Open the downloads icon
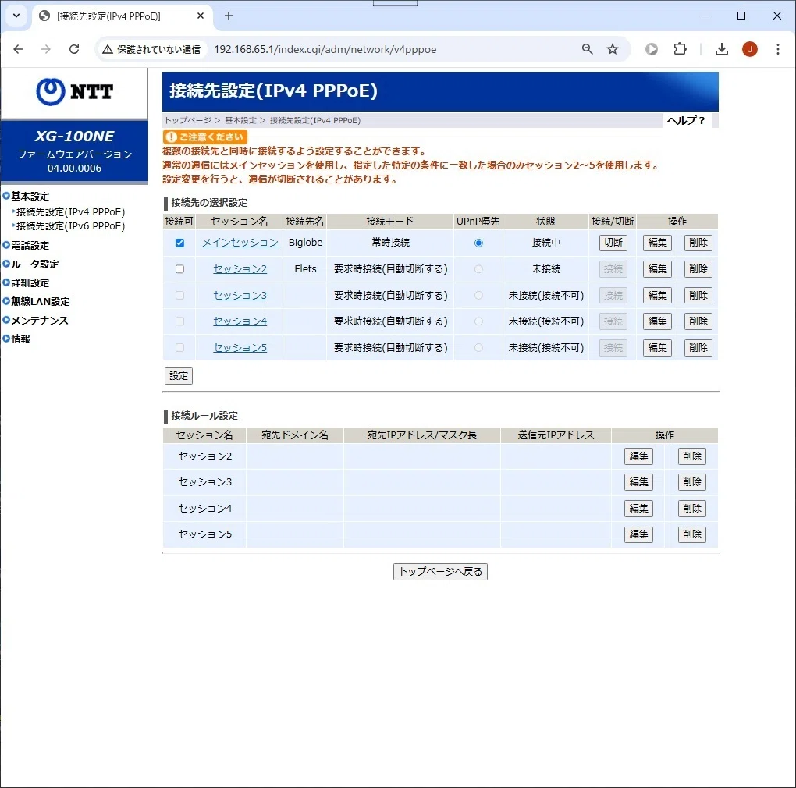Image resolution: width=796 pixels, height=788 pixels. coord(721,49)
